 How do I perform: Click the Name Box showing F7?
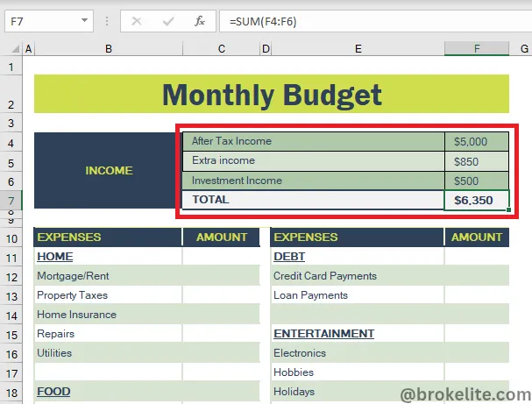coord(39,20)
